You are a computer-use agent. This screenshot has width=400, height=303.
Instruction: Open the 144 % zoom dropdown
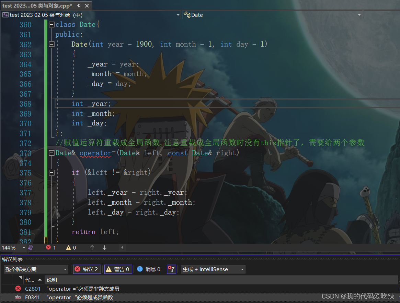24,248
